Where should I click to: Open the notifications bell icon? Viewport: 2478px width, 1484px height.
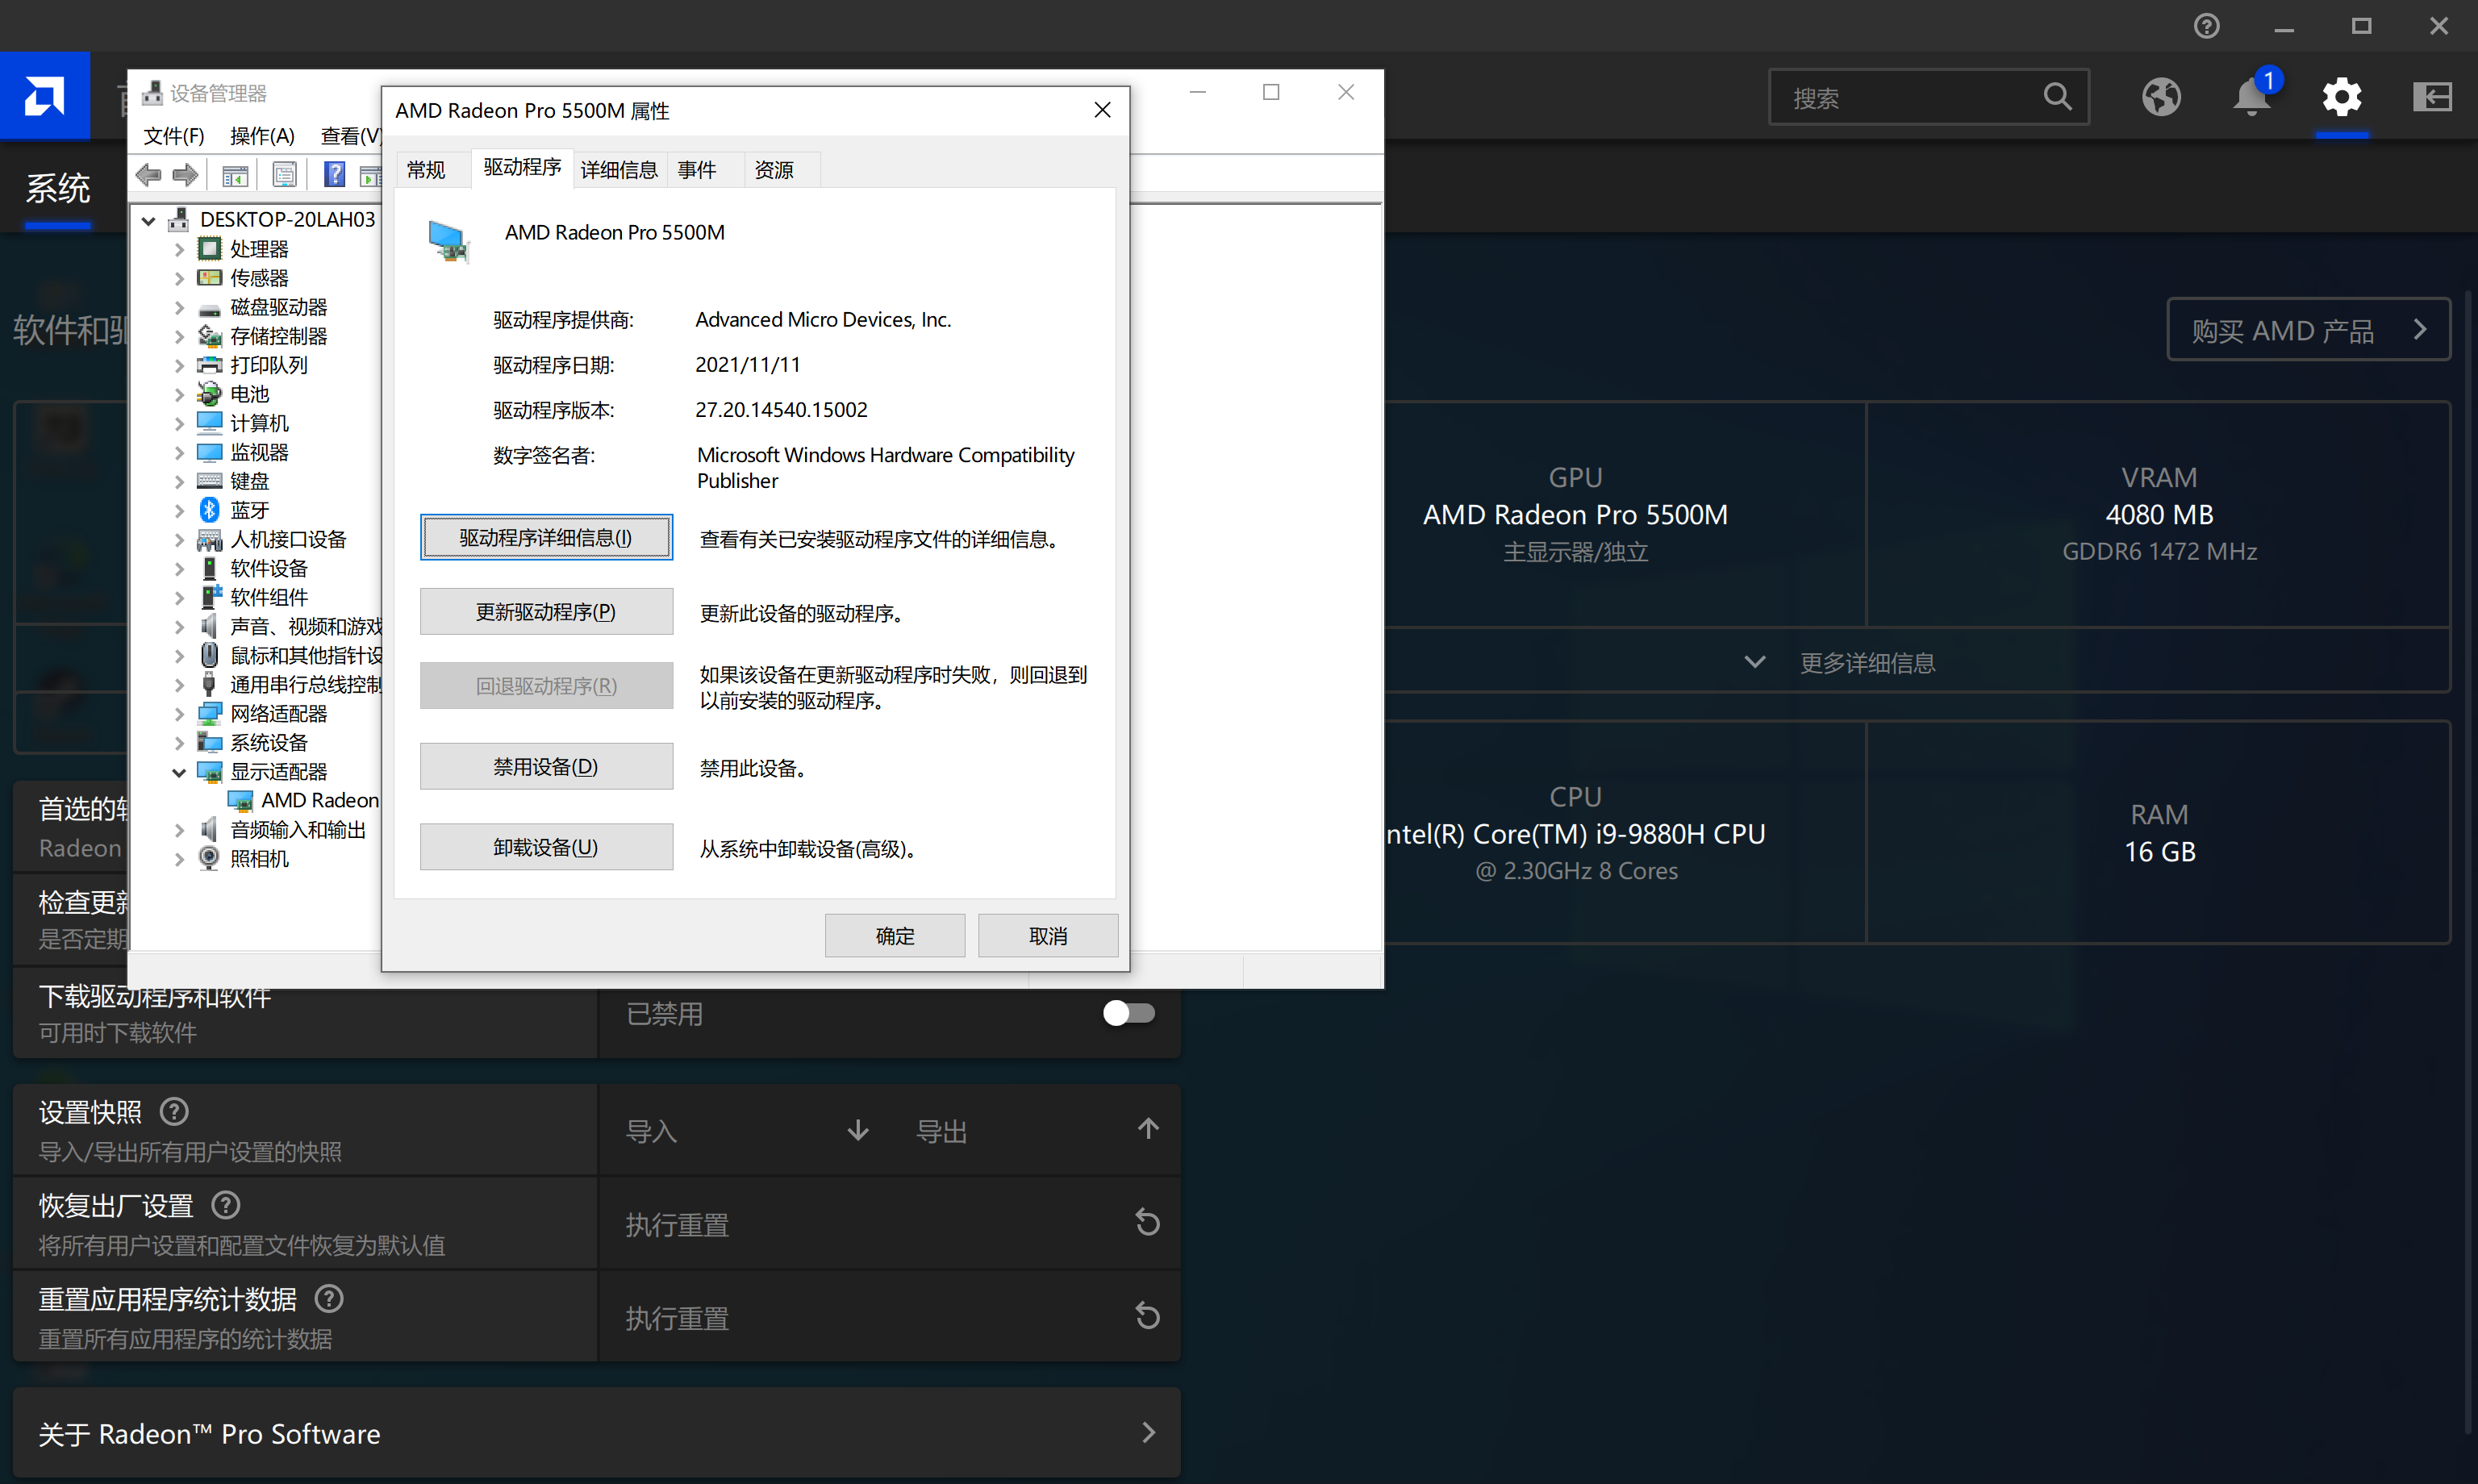[2250, 97]
